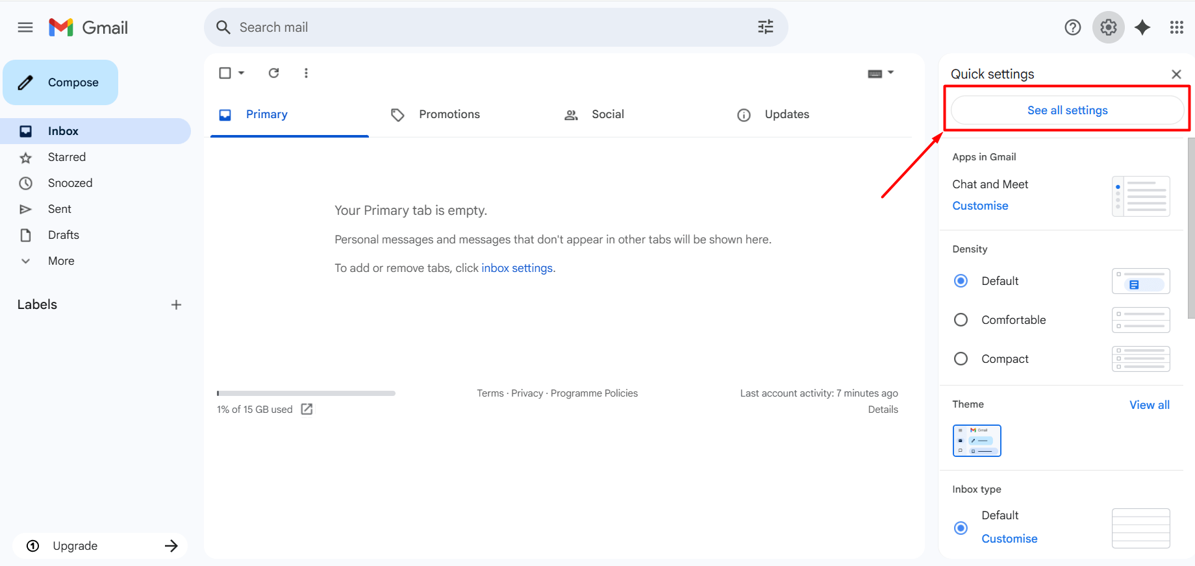Click the Compose button
The image size is (1195, 566).
click(60, 82)
